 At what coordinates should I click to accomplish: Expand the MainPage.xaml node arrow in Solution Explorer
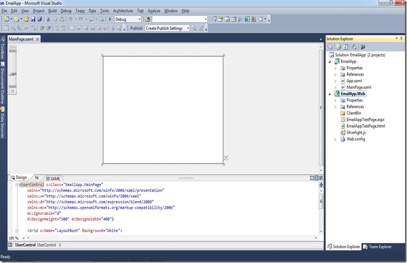(x=335, y=88)
